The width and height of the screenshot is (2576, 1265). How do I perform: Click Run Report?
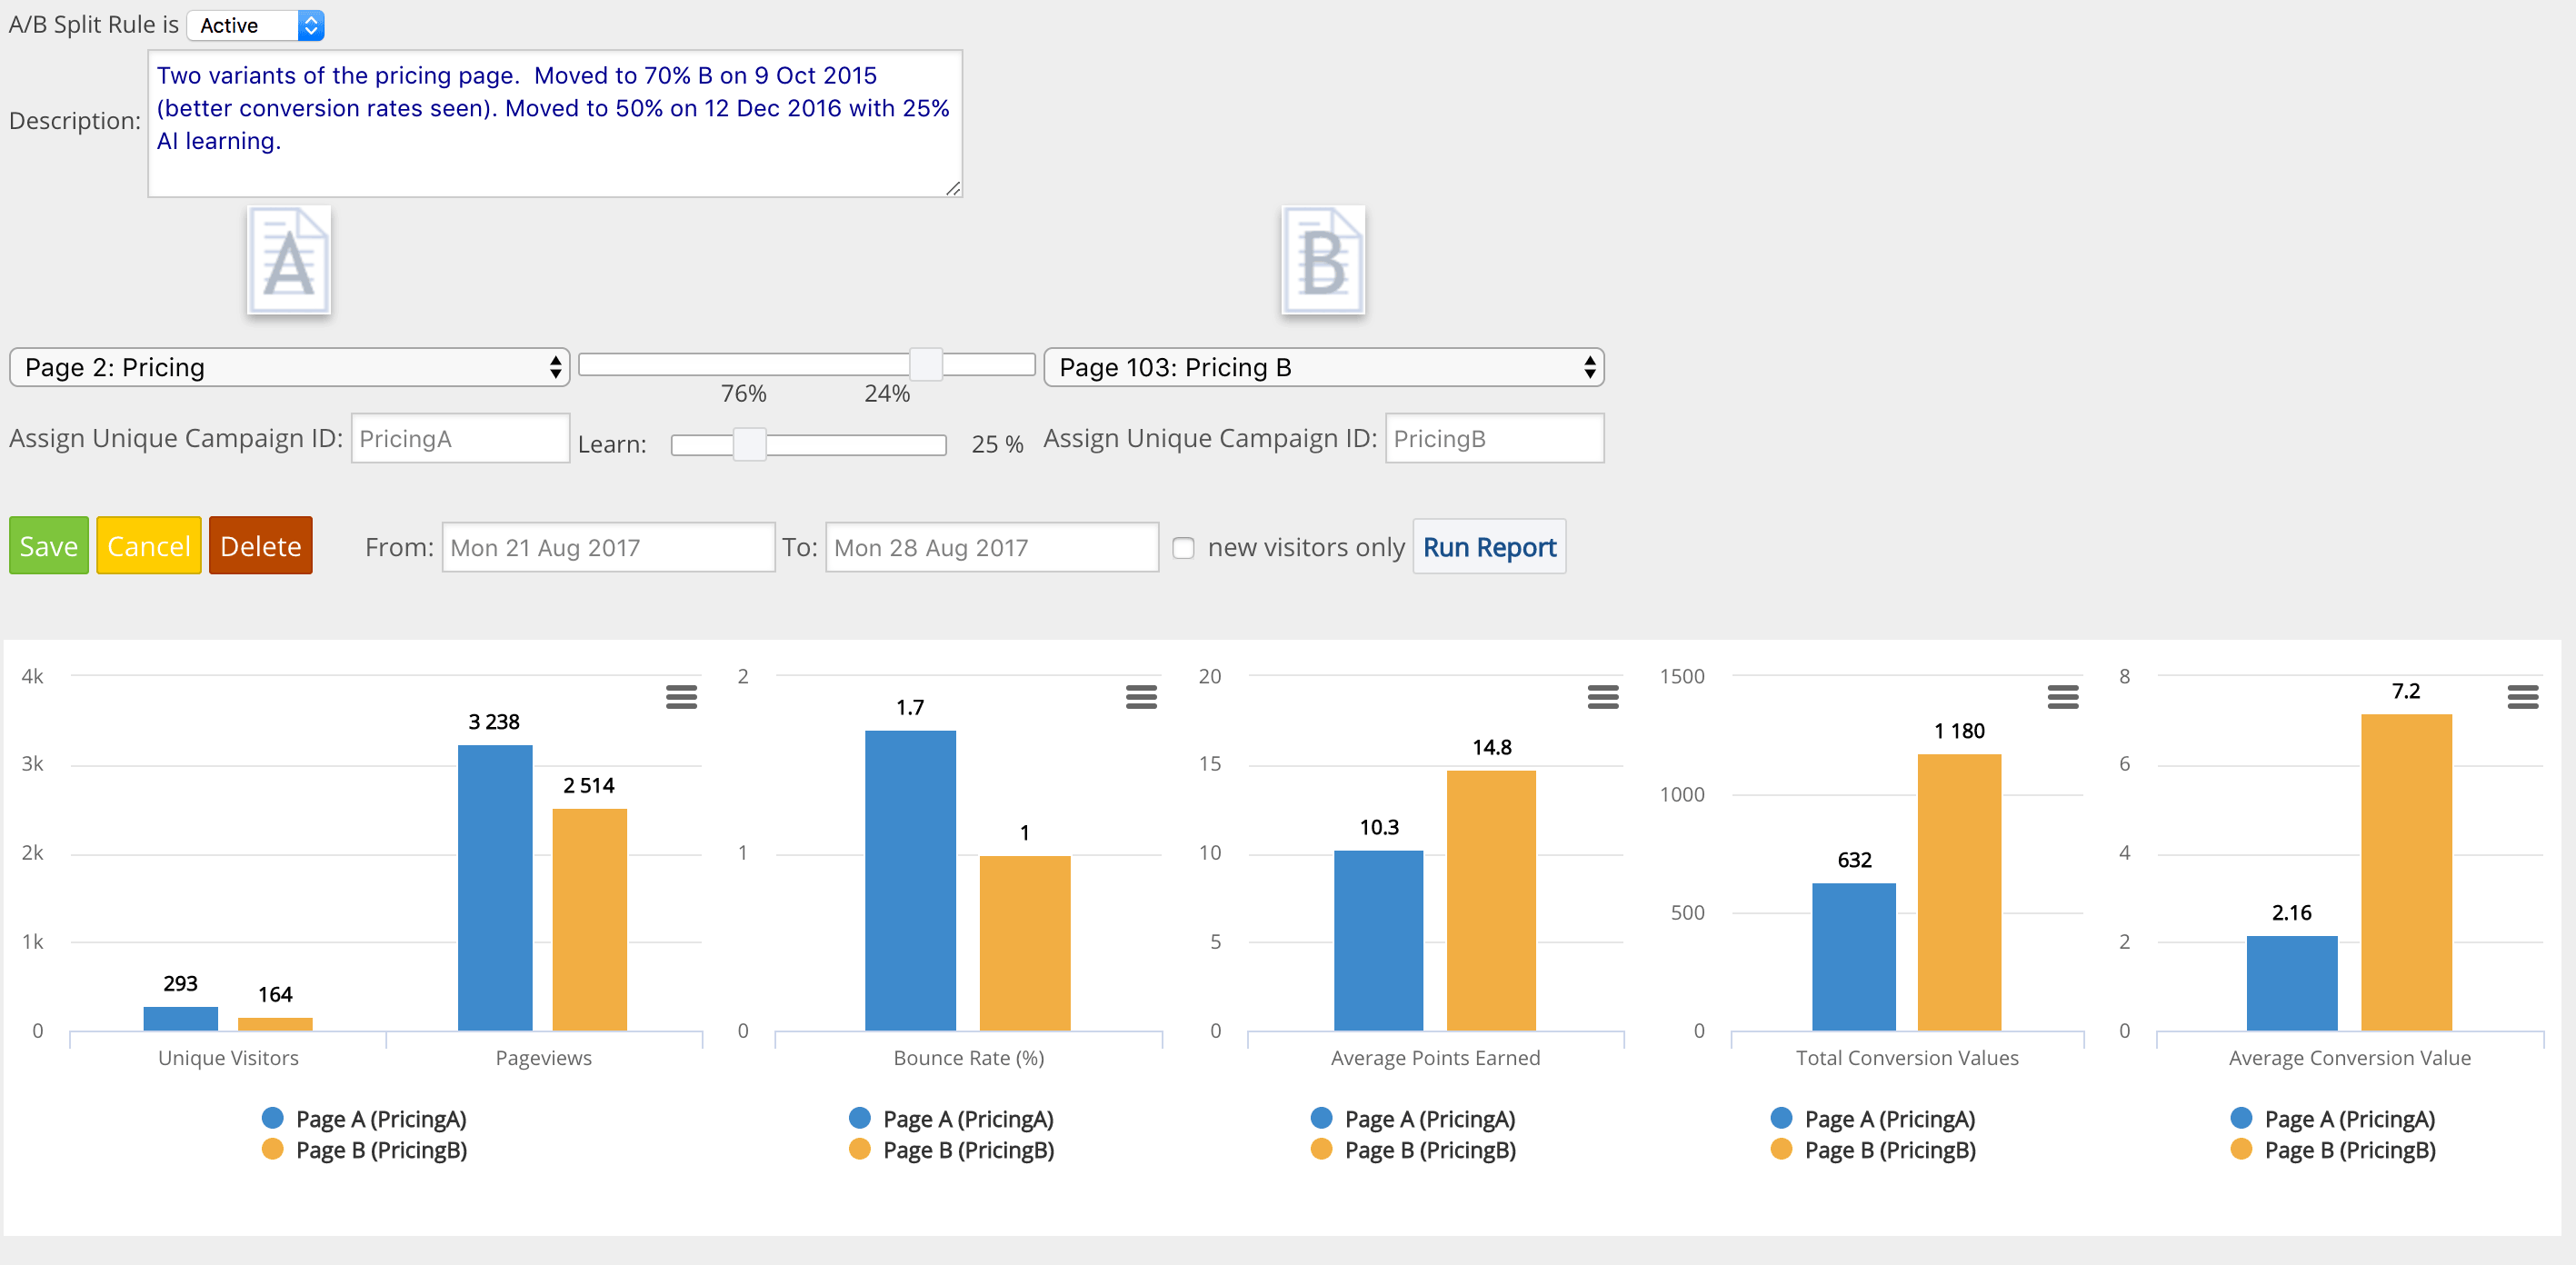[x=1488, y=547]
